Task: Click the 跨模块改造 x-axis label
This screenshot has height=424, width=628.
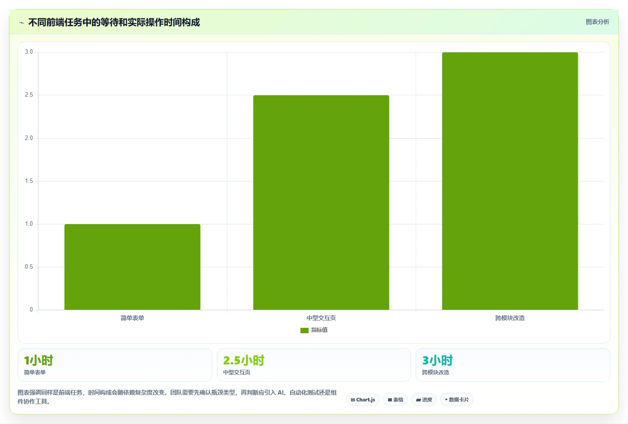Action: click(x=510, y=318)
